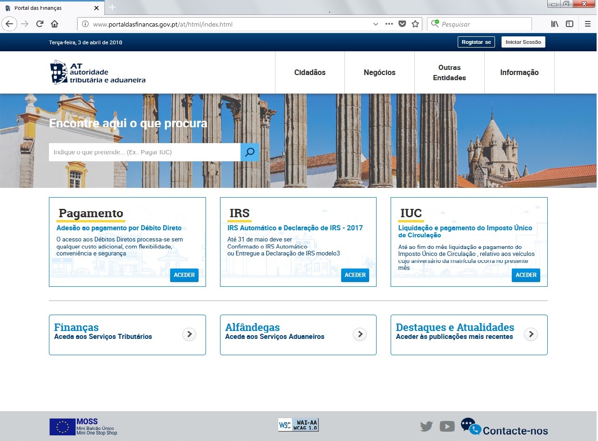The width and height of the screenshot is (598, 441).
Task: Click the search engine icon in Pesquisar box
Action: (x=435, y=24)
